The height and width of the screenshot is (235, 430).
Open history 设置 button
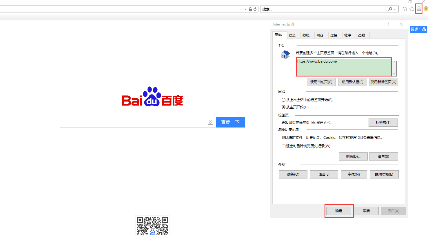click(x=384, y=156)
